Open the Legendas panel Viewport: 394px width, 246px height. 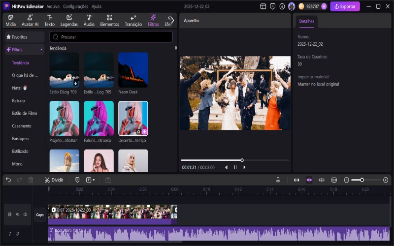click(x=69, y=21)
